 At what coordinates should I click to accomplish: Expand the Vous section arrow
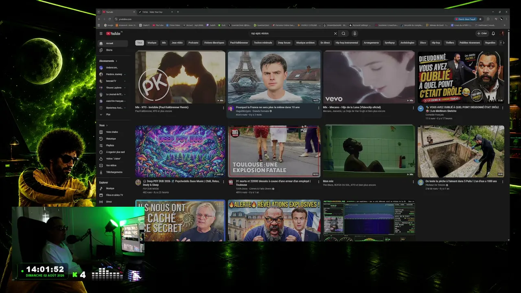(107, 125)
